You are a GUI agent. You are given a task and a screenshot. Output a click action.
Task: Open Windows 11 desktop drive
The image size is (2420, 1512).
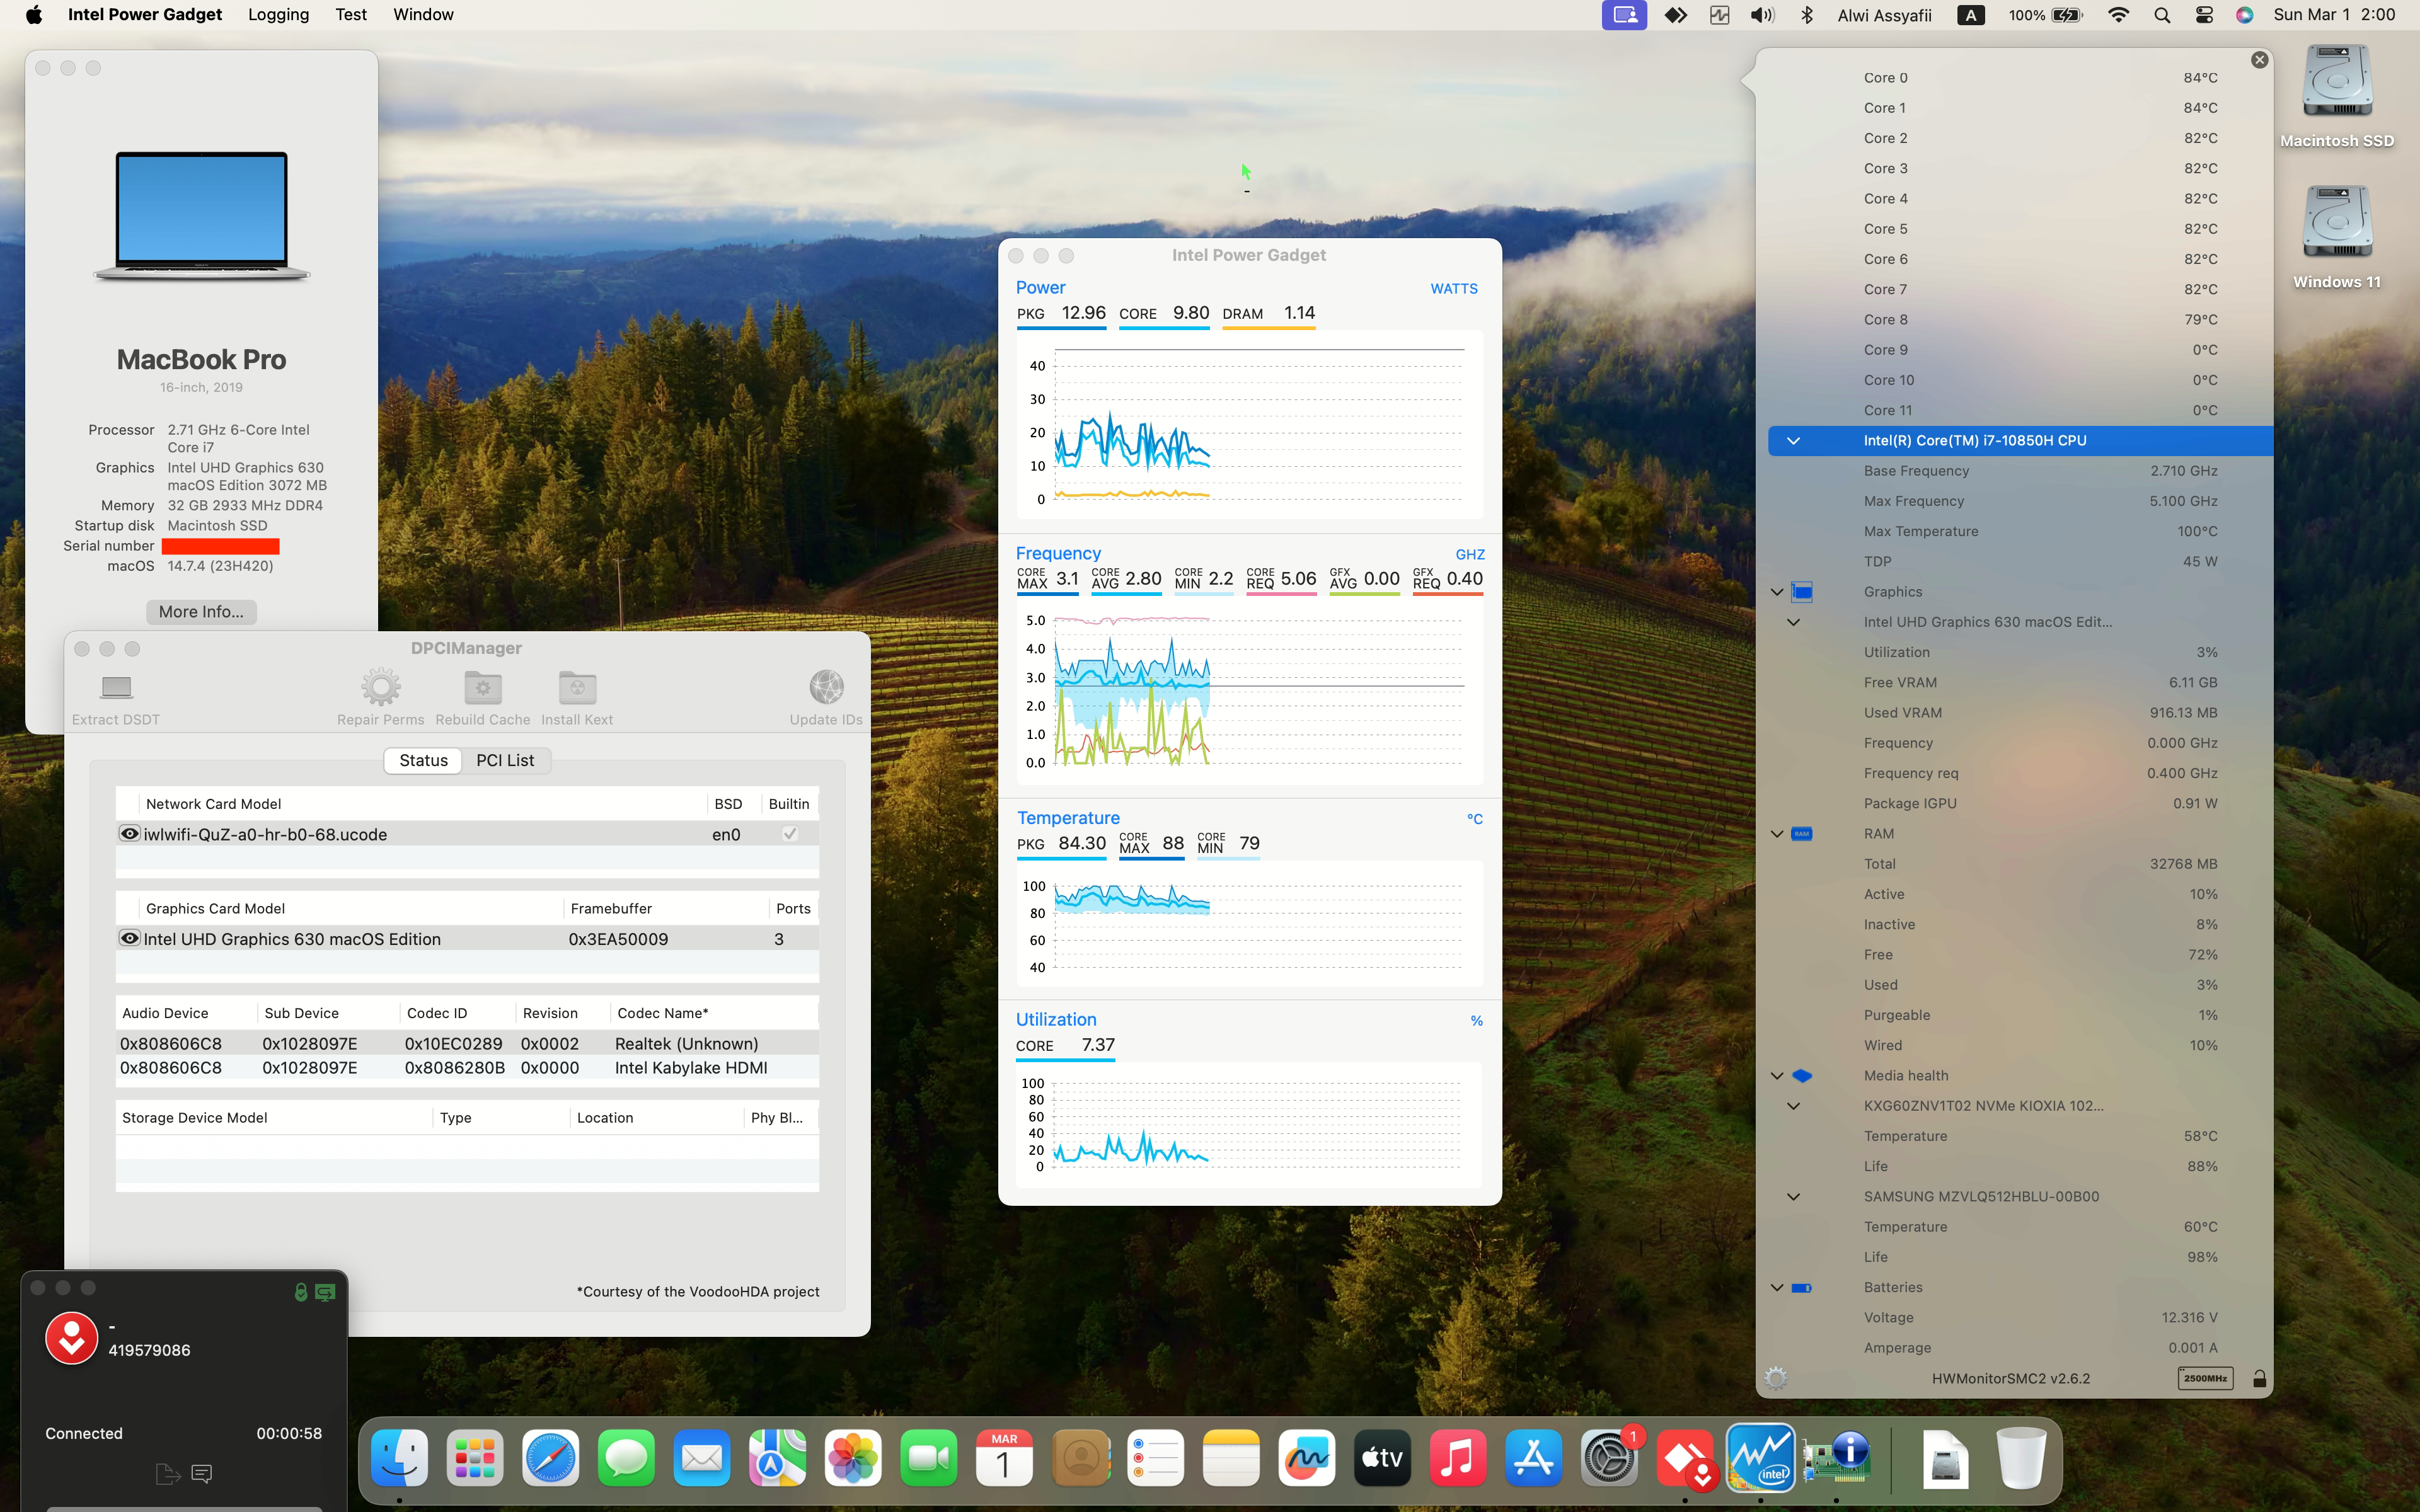point(2337,238)
